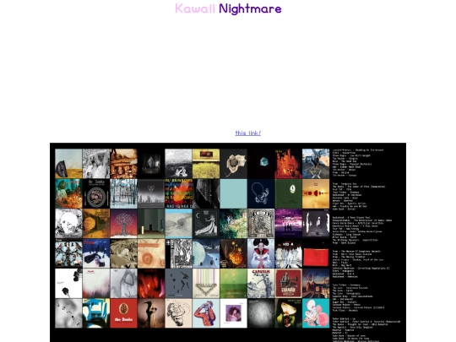Click the black circular 'the Books' cover

[x=96, y=193]
